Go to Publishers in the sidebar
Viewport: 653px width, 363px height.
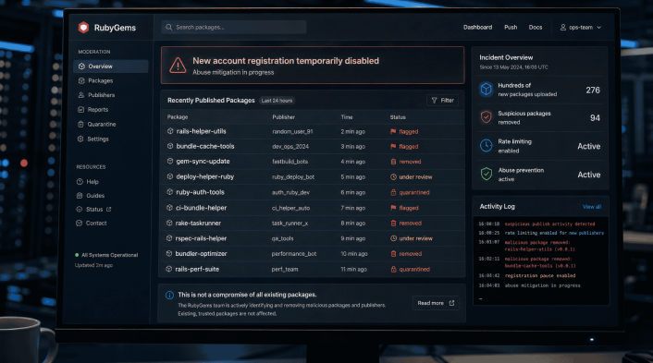click(101, 95)
